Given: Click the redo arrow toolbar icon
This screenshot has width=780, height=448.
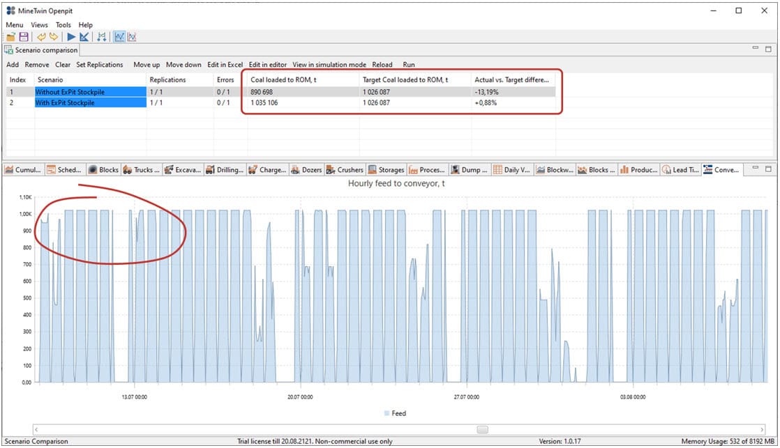Looking at the screenshot, I should point(53,37).
